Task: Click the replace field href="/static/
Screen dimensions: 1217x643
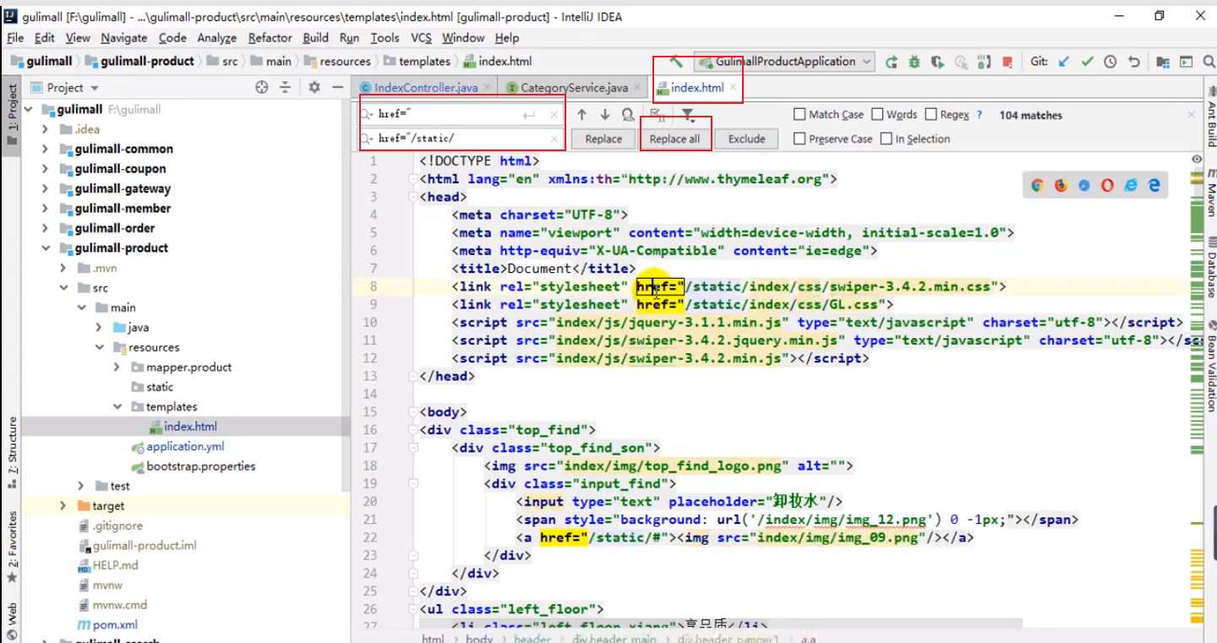Action: pyautogui.click(x=461, y=139)
